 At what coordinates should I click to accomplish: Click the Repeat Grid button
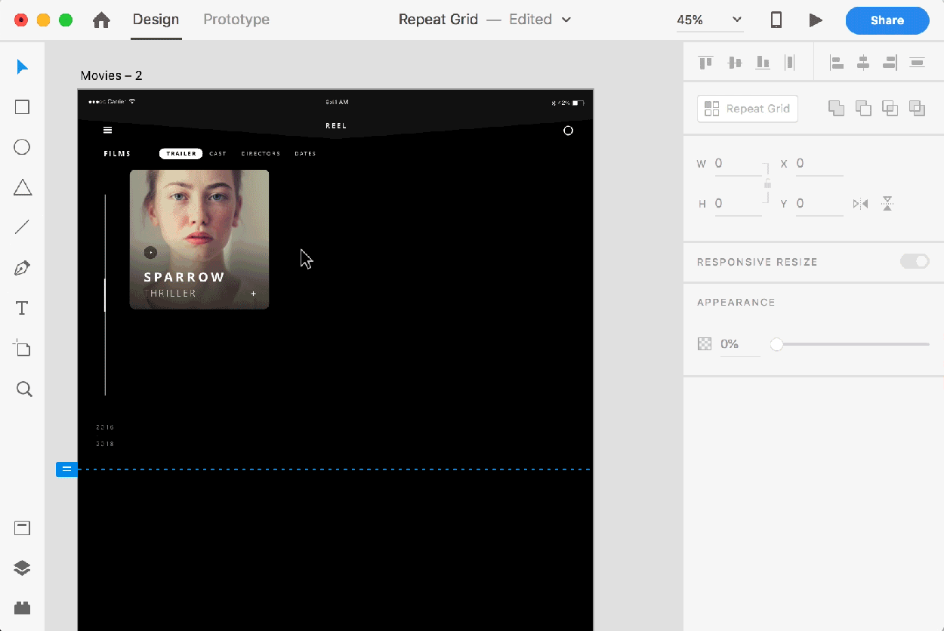click(x=747, y=108)
